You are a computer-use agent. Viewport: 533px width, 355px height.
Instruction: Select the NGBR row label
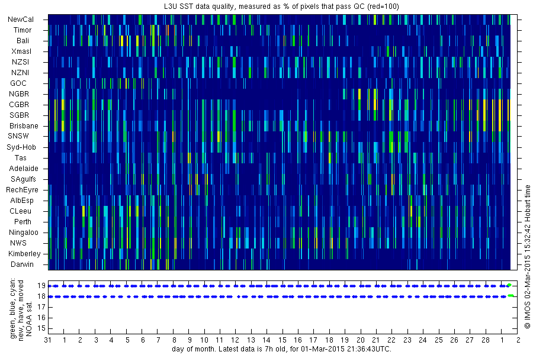click(19, 93)
